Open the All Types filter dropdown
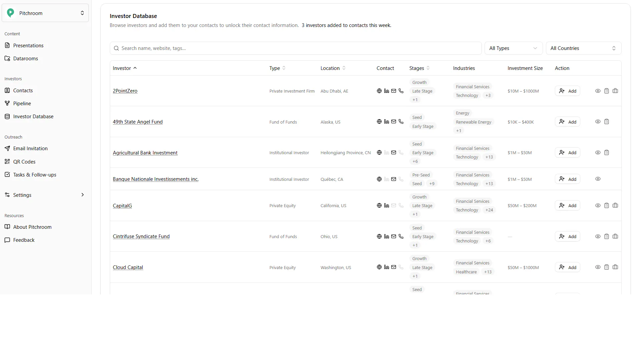Viewport: 635px width, 342px height. 514,48
